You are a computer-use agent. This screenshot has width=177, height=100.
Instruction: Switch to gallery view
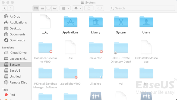click(x=55, y=8)
